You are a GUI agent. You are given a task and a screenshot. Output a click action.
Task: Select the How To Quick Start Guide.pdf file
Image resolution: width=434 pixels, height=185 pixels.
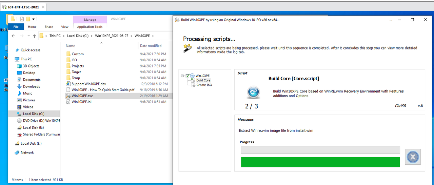[103, 90]
